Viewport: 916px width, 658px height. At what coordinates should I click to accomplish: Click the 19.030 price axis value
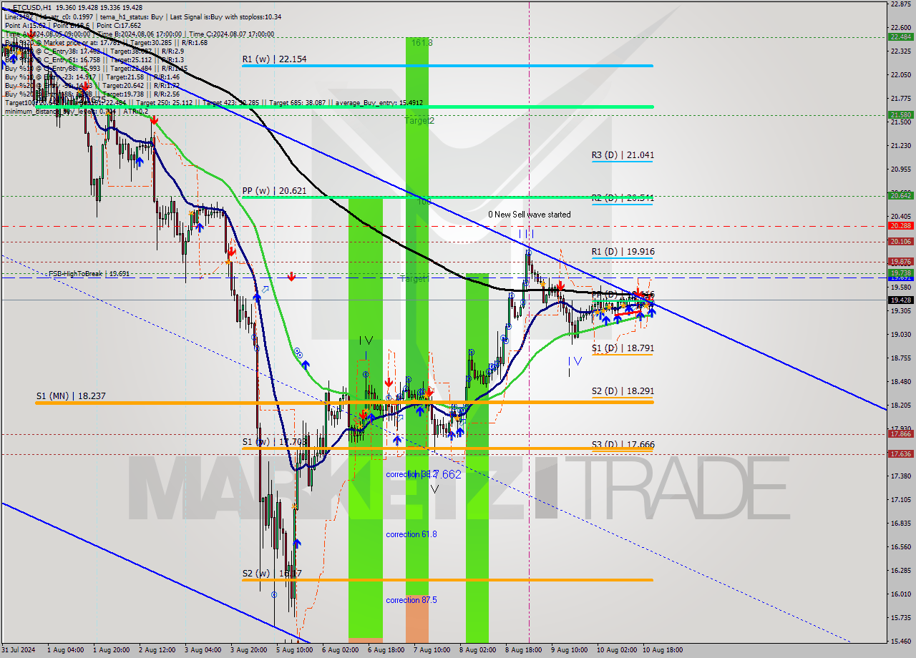pyautogui.click(x=900, y=334)
